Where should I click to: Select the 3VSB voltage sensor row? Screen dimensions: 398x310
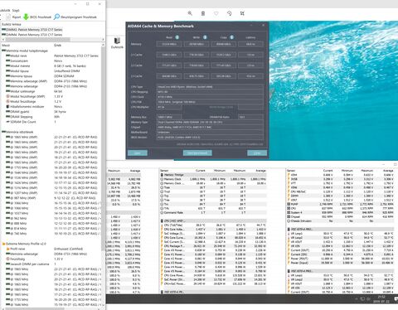(341, 179)
